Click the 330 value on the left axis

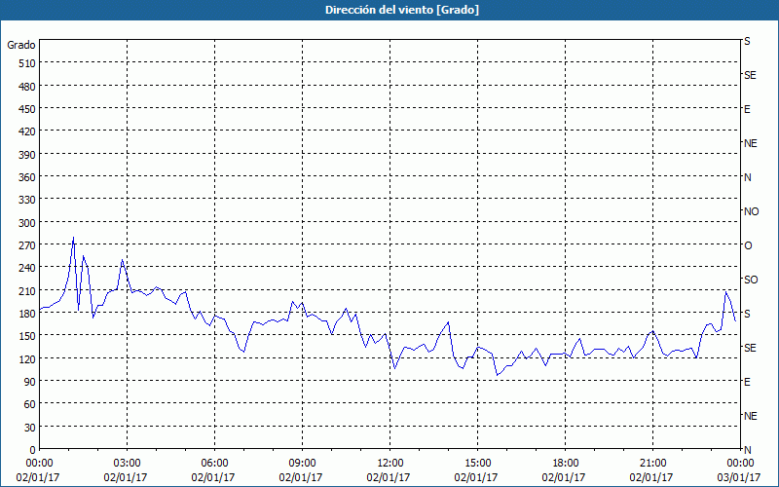27,201
